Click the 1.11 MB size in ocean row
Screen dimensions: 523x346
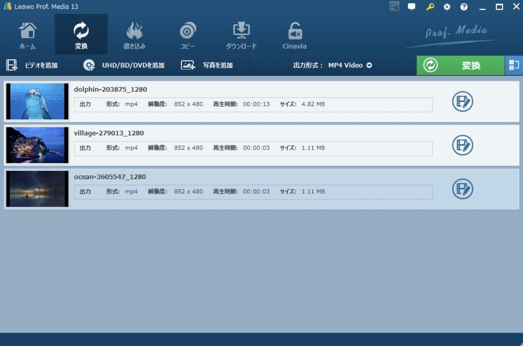point(313,192)
